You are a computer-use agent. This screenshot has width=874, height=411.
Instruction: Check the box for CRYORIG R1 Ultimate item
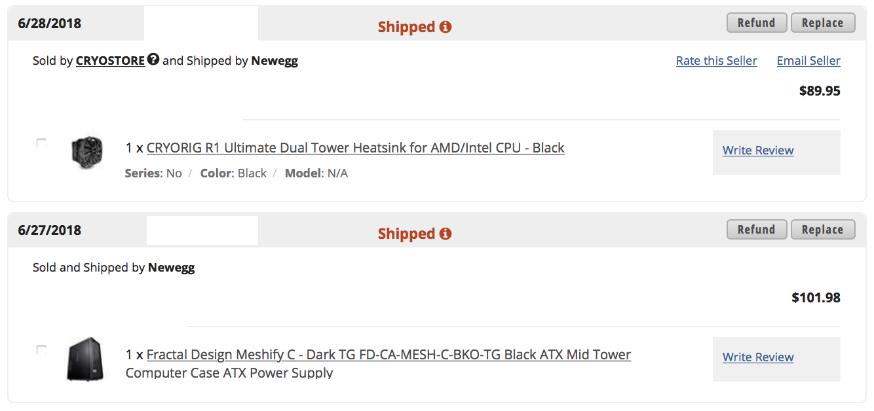(41, 143)
